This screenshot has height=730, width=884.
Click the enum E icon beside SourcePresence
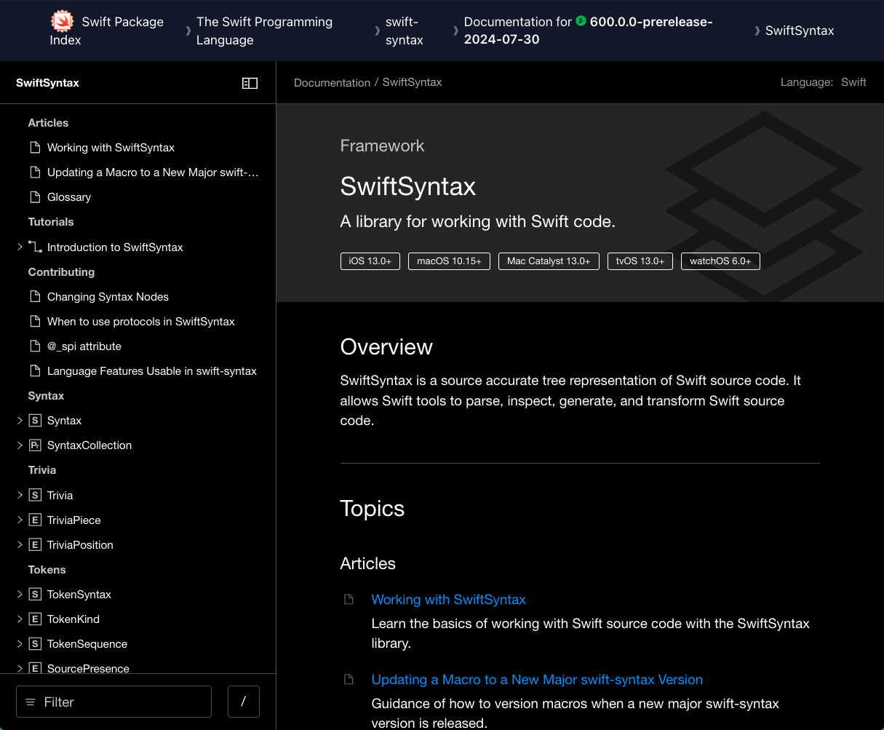tap(34, 668)
